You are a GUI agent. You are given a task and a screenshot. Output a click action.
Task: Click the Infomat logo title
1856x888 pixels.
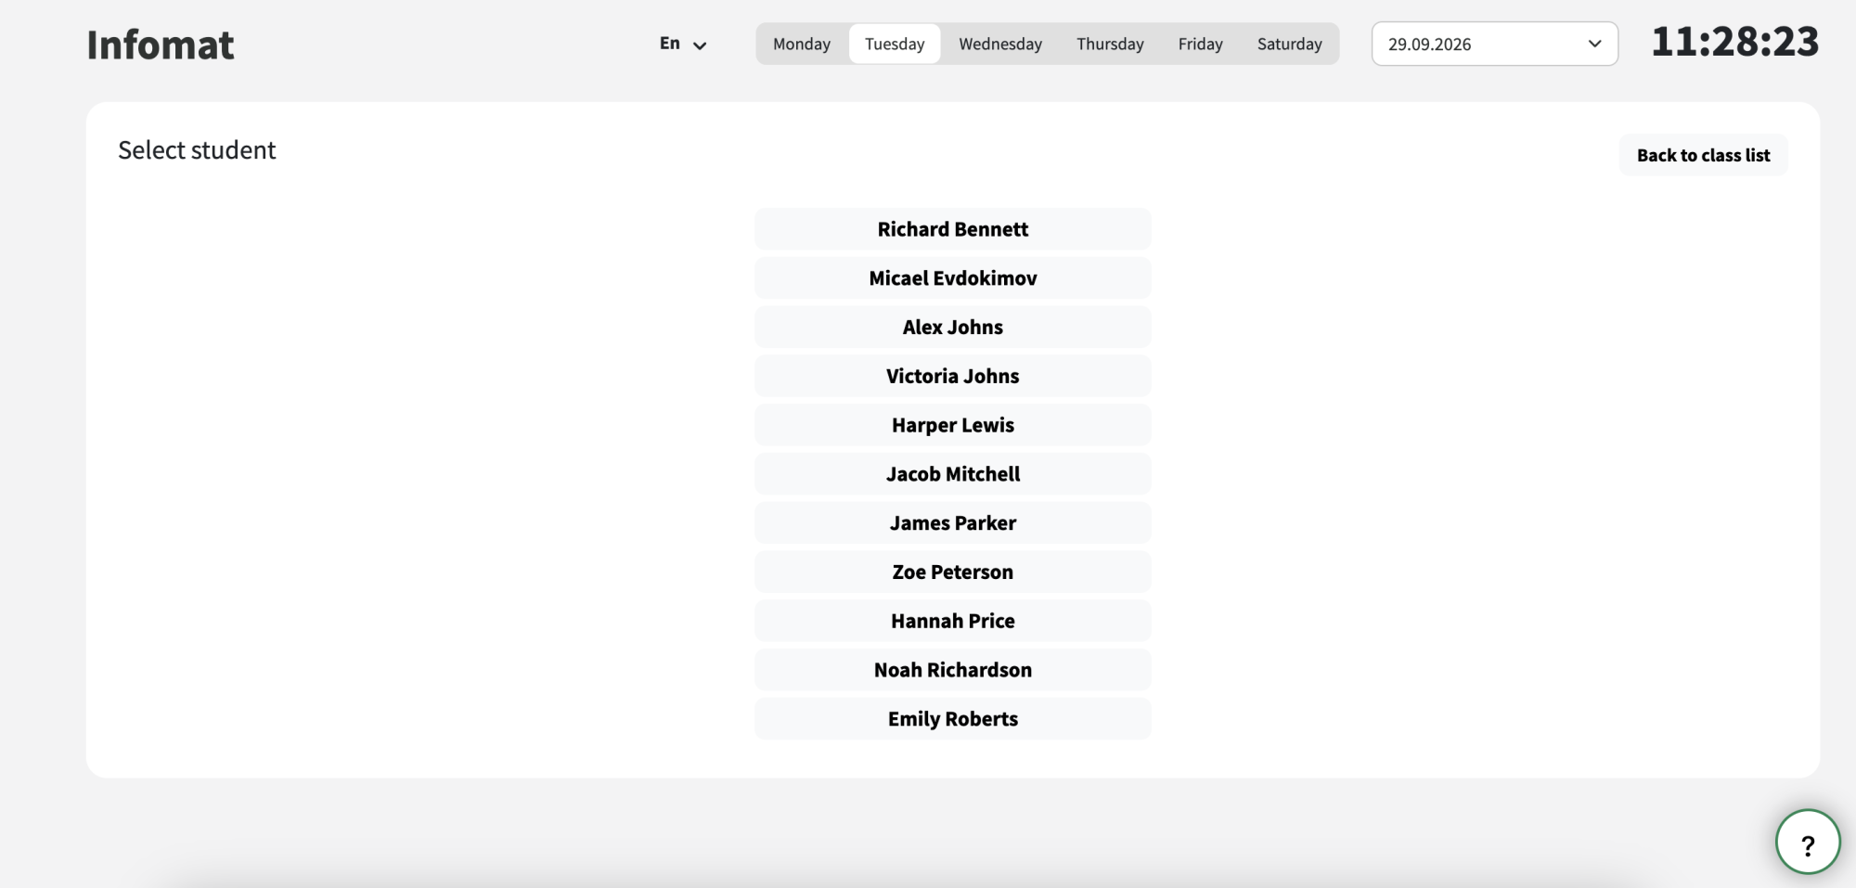[161, 45]
